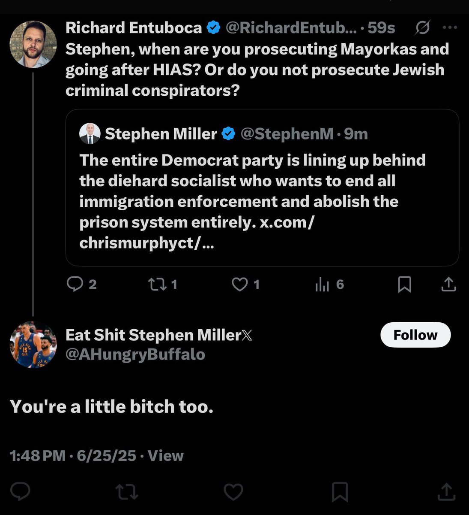Repost the AHungryBuffalo post
Screen dimensions: 469x515
click(x=127, y=492)
